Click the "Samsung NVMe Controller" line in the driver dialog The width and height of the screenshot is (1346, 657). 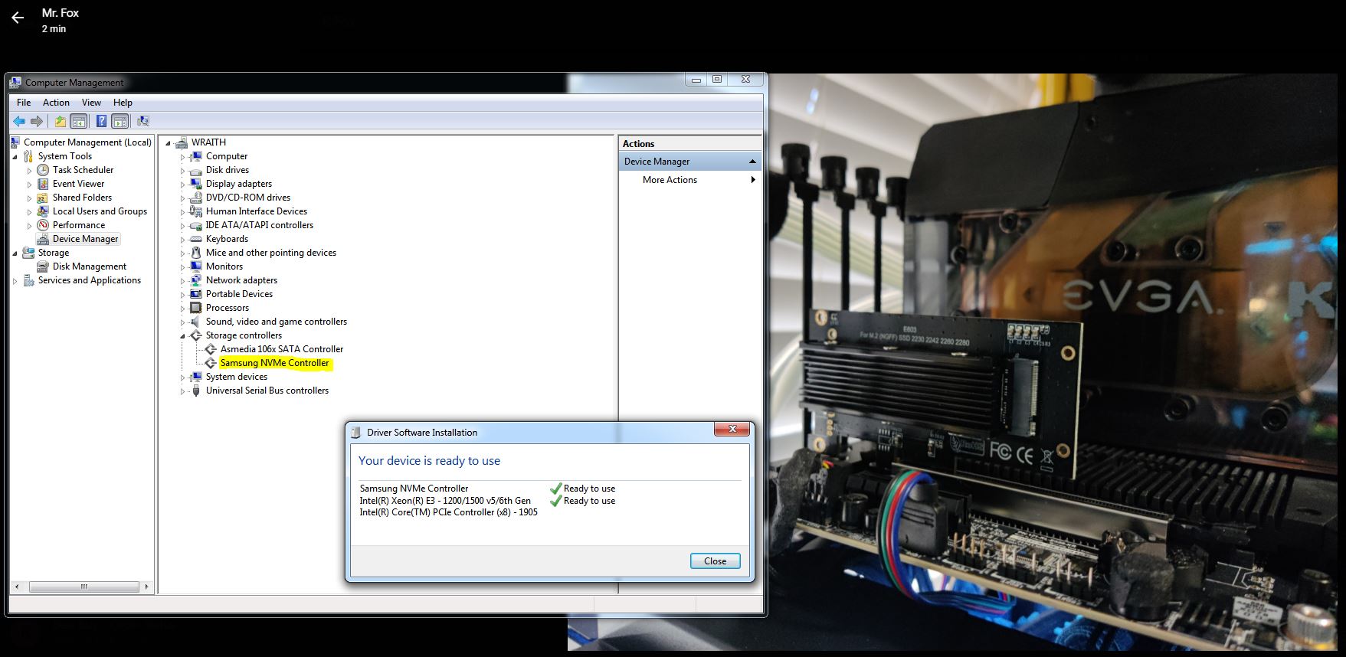click(414, 489)
